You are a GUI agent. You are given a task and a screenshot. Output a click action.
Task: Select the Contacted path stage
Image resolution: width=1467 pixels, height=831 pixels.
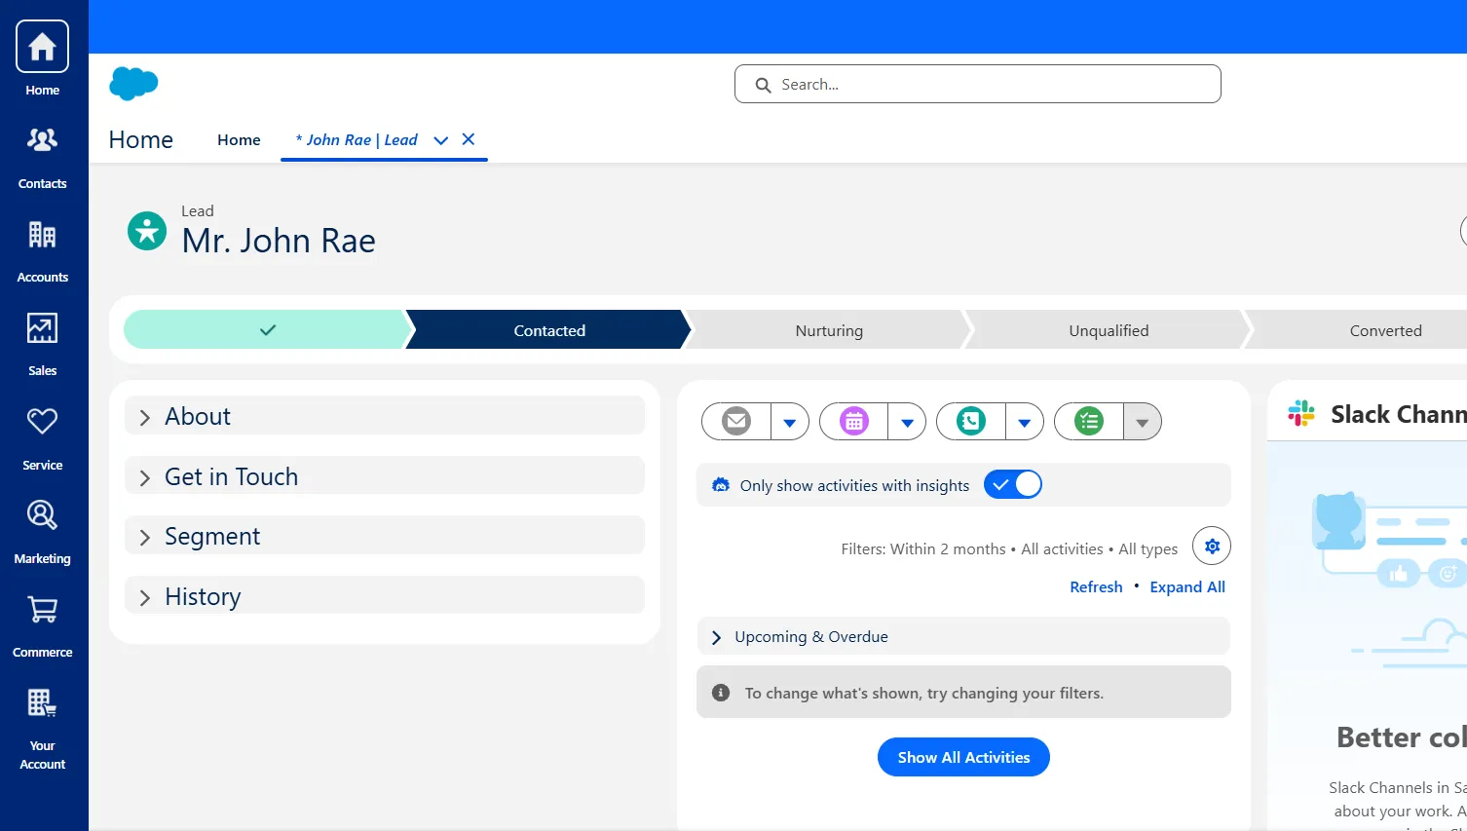(549, 330)
